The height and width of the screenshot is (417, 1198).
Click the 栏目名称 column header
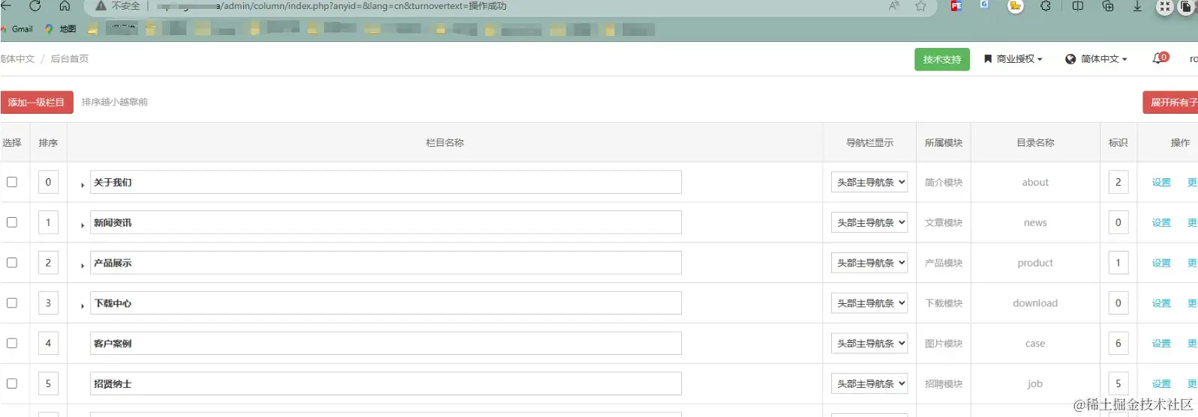pyautogui.click(x=445, y=143)
